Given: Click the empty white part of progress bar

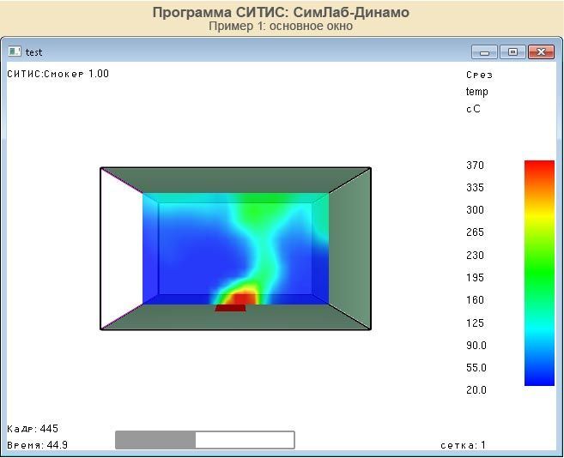Looking at the screenshot, I should (x=245, y=440).
